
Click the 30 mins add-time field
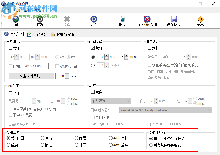point(60,76)
